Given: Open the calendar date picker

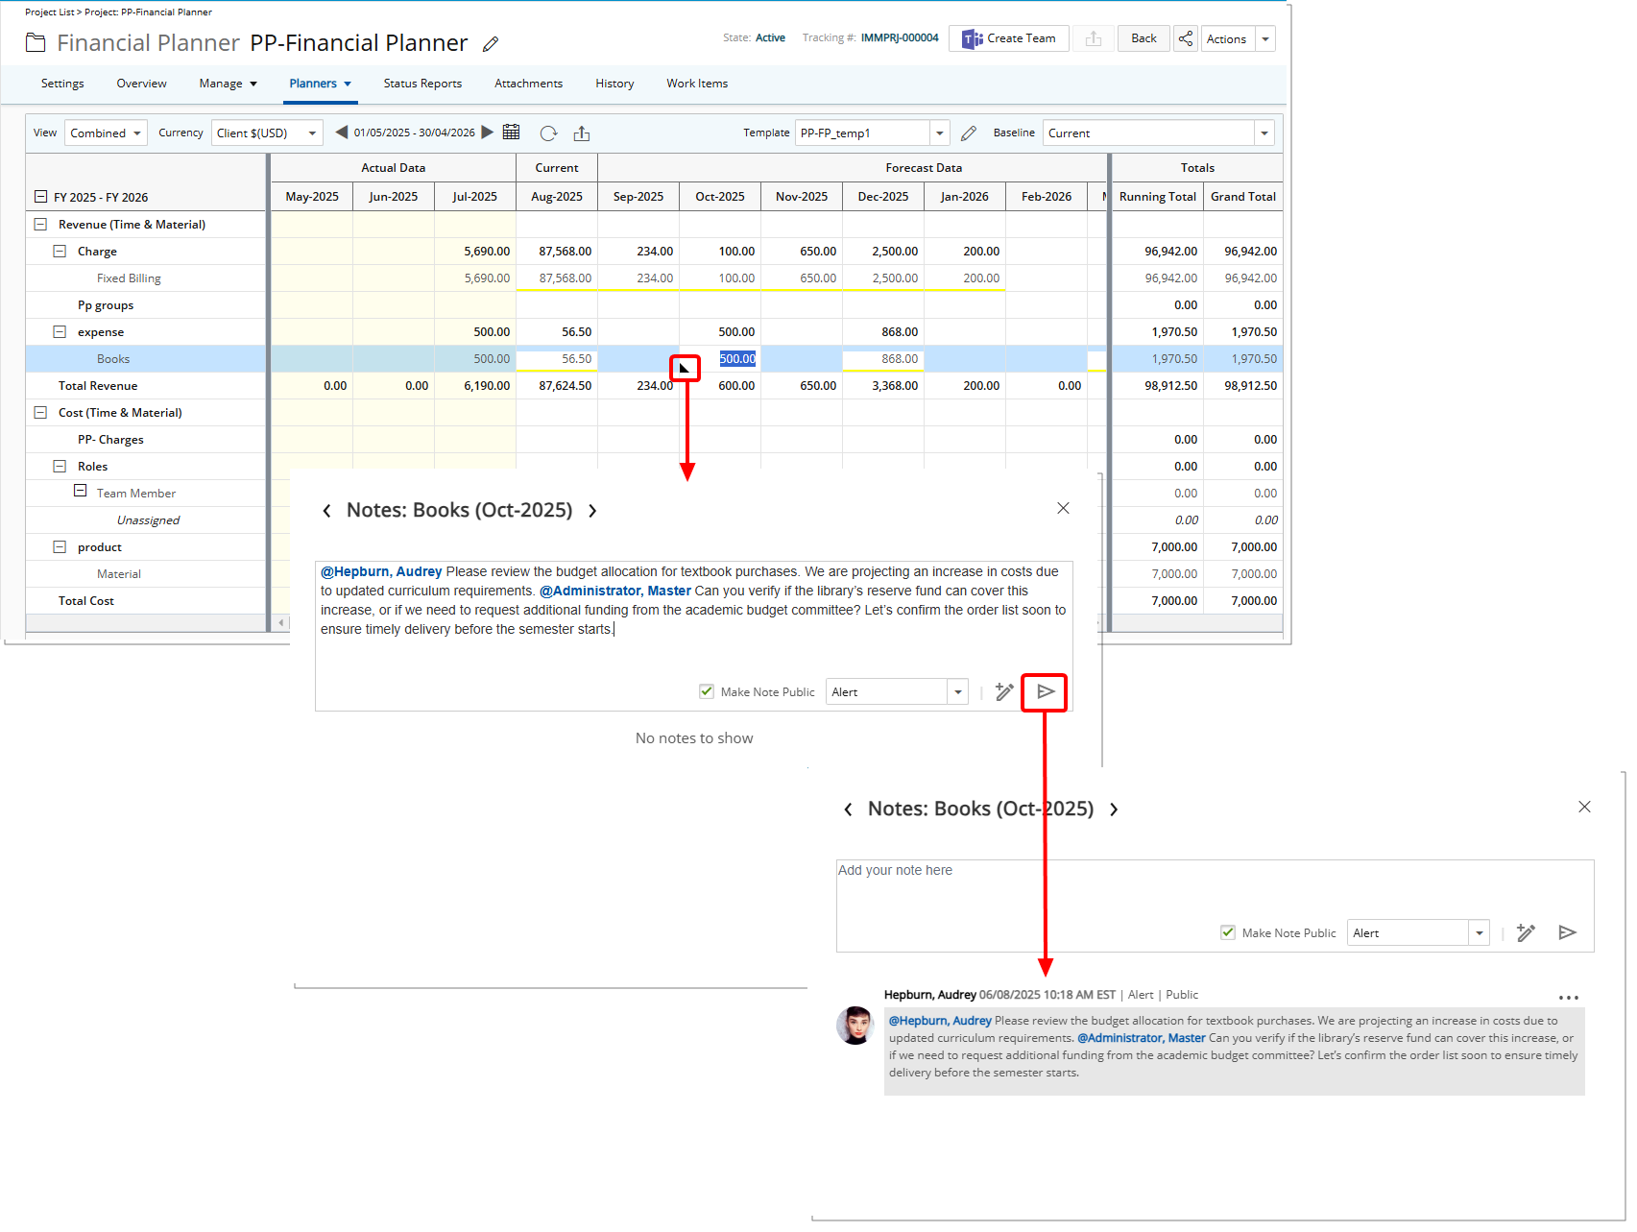Looking at the screenshot, I should coord(512,133).
